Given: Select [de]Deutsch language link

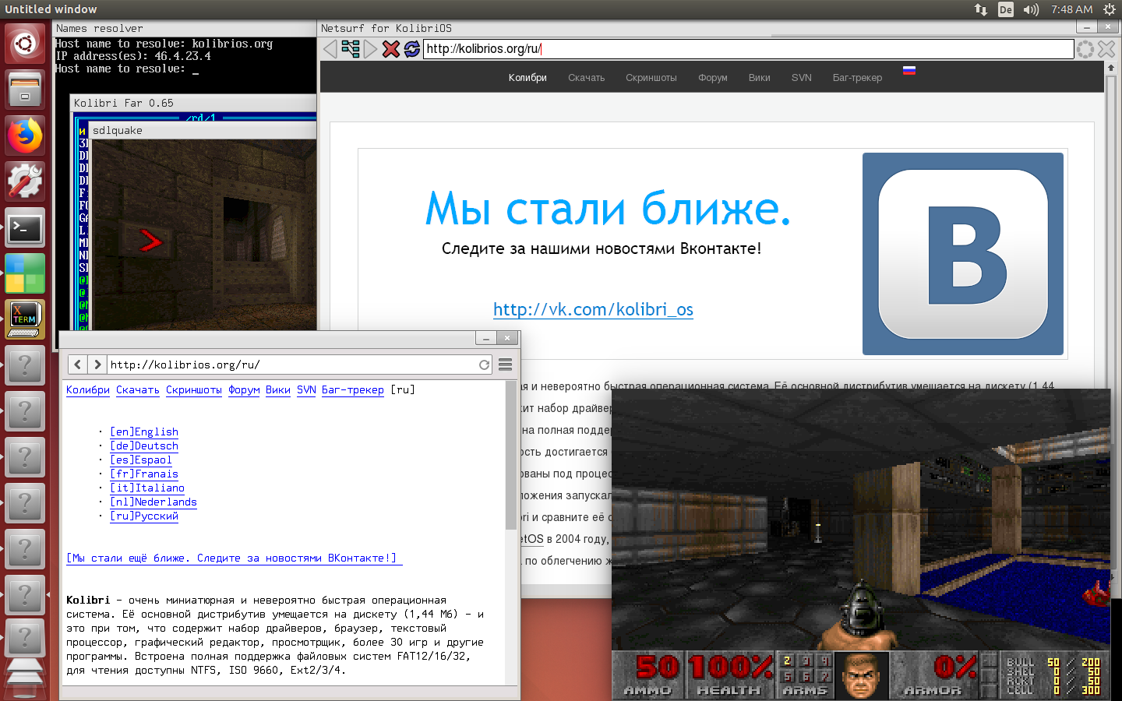Looking at the screenshot, I should click(x=144, y=446).
